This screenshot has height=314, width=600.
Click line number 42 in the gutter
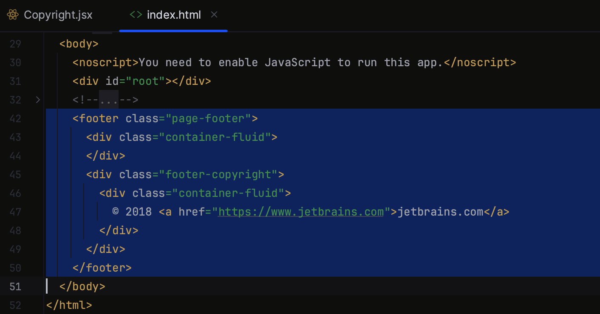click(x=15, y=119)
